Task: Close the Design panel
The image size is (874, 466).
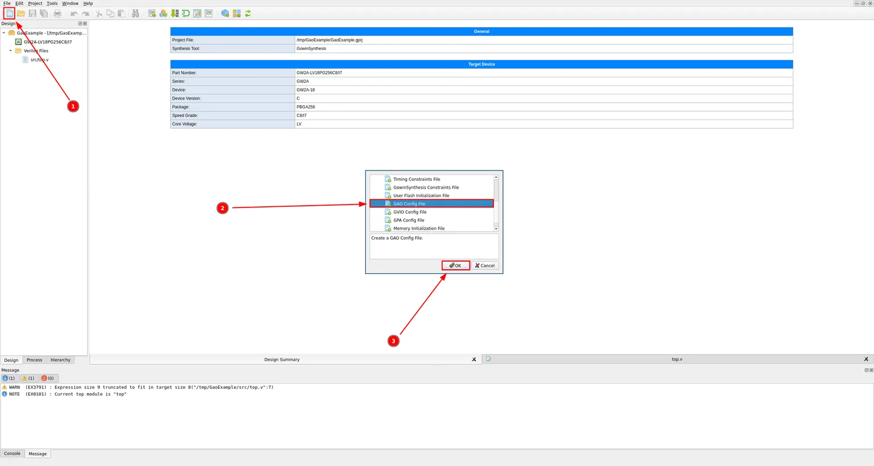Action: [x=85, y=23]
